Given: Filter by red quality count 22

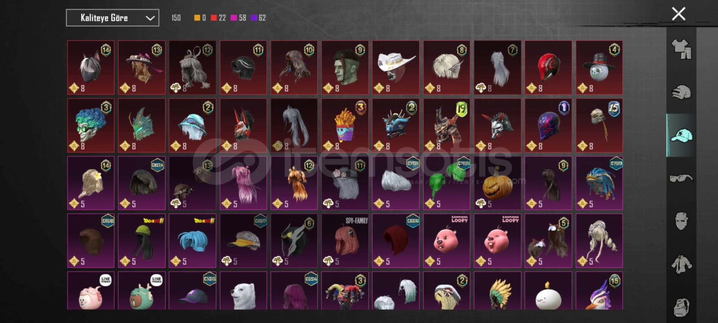Looking at the screenshot, I should tap(218, 18).
